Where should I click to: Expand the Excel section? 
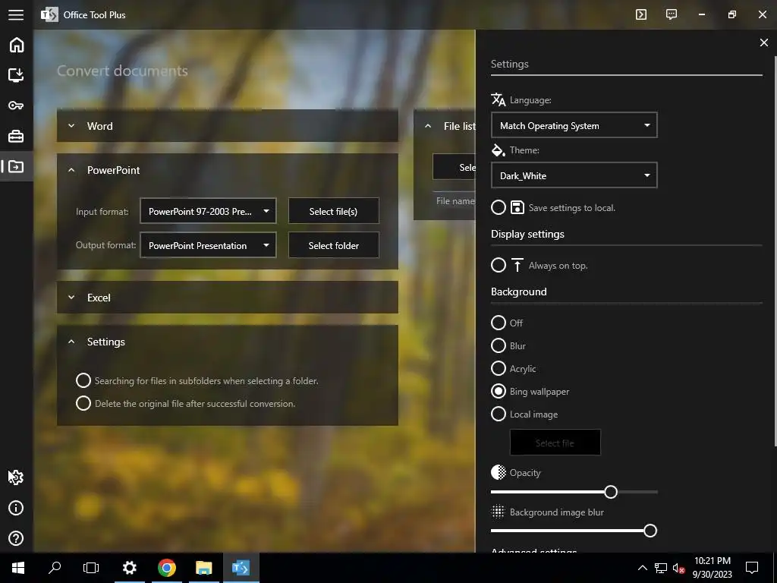228,298
